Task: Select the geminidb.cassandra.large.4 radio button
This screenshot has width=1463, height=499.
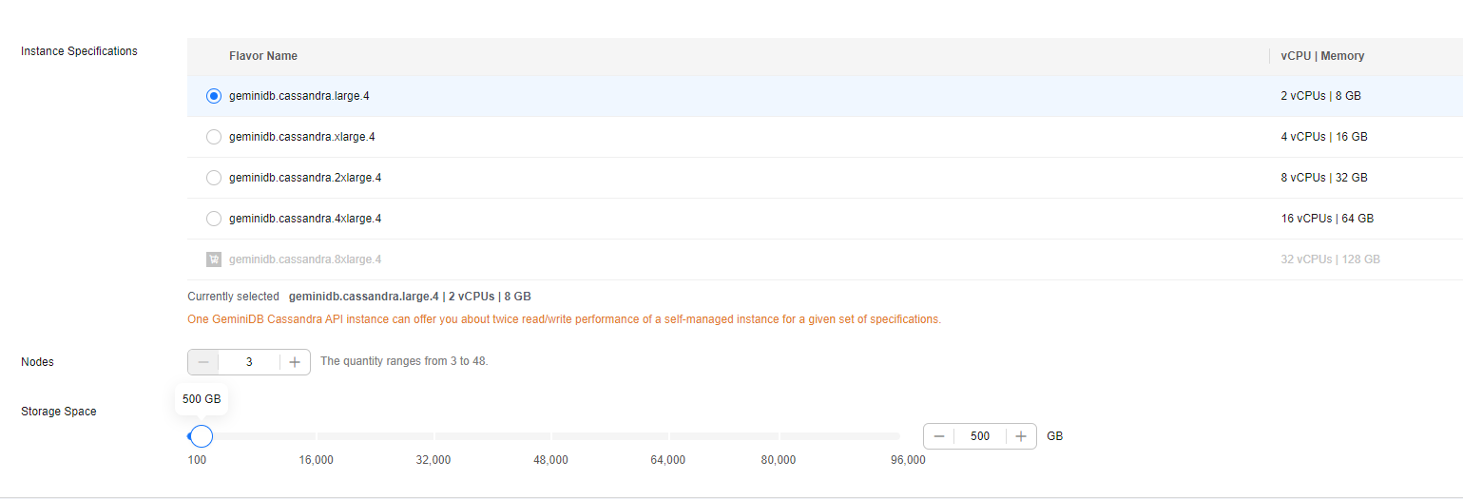Action: [214, 96]
